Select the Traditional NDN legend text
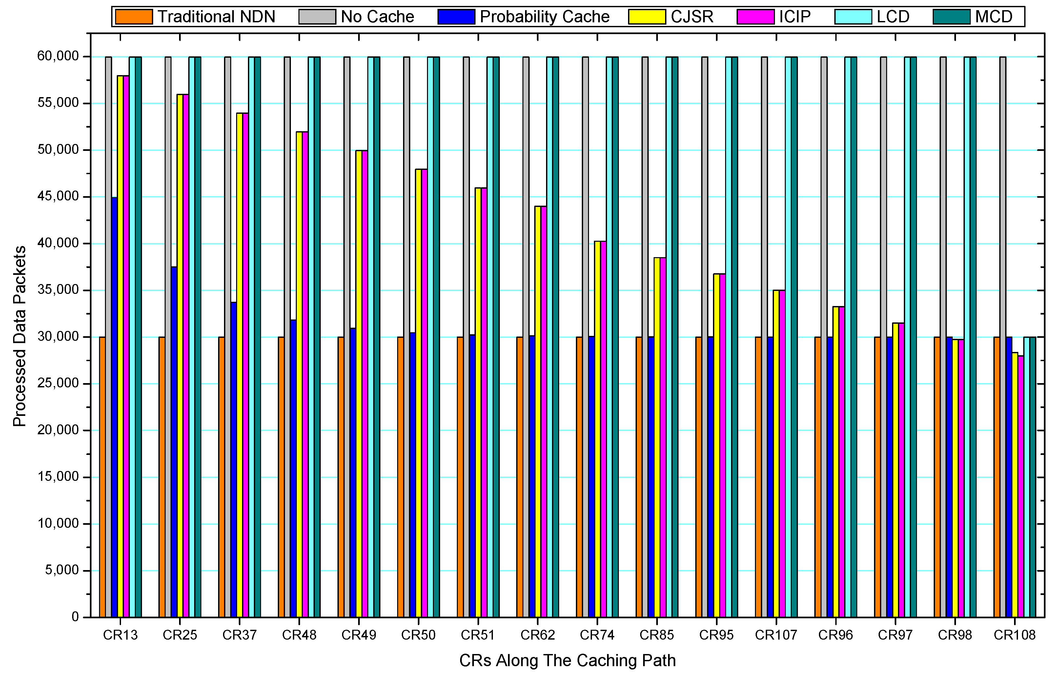Viewport: 1057px width, 676px height. (x=216, y=17)
